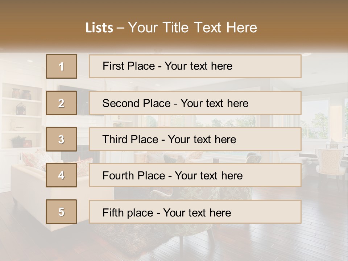Image resolution: width=348 pixels, height=261 pixels.
Task: Click the Fourth Place text bar
Action: (195, 175)
